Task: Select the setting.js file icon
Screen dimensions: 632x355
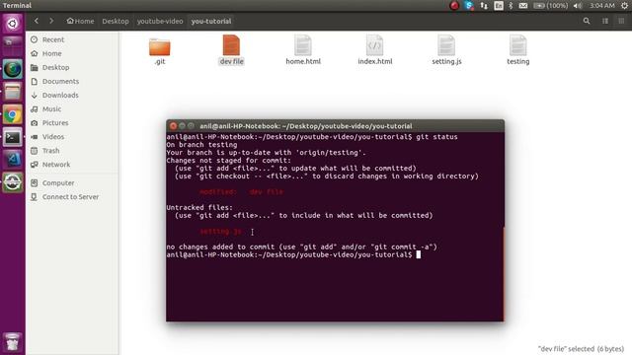Action: (x=446, y=45)
